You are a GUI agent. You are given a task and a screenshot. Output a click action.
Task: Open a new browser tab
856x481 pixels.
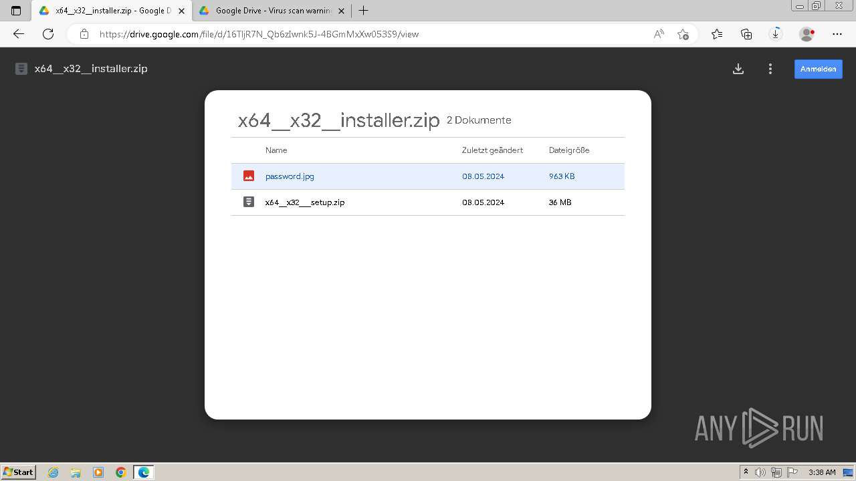pos(363,11)
